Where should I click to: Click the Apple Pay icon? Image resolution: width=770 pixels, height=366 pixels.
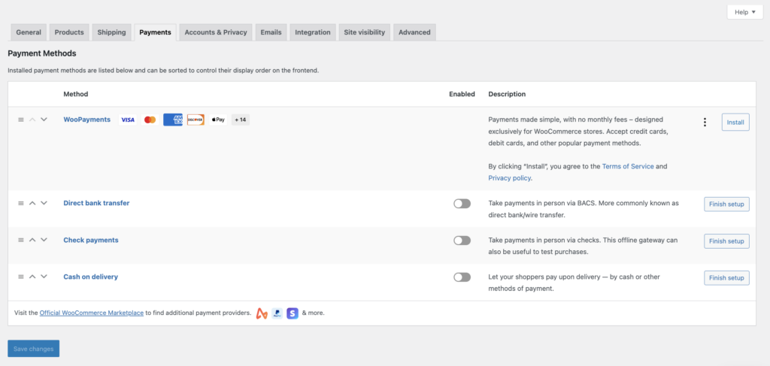[x=218, y=119]
